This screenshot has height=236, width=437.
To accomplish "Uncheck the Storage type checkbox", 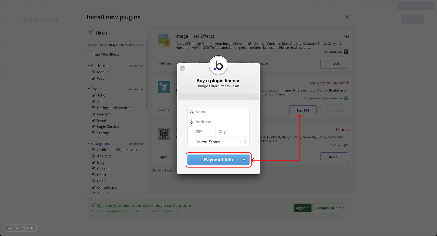I will pyautogui.click(x=93, y=133).
